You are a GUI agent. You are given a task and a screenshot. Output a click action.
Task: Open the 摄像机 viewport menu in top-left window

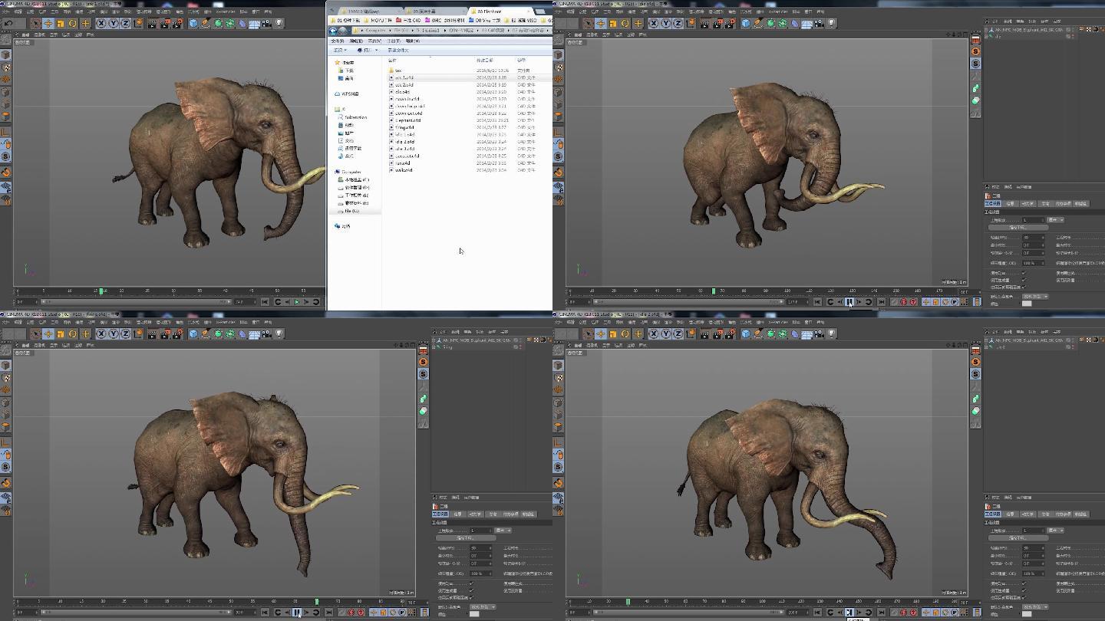click(x=39, y=34)
